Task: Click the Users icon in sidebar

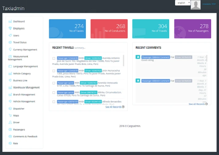Action: (10, 35)
